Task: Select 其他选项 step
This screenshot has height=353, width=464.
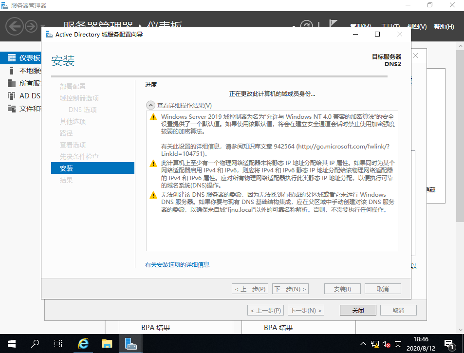Action: click(73, 121)
